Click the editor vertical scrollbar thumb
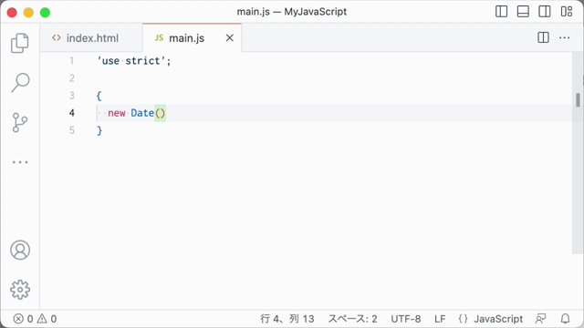The width and height of the screenshot is (584, 328). pyautogui.click(x=578, y=99)
